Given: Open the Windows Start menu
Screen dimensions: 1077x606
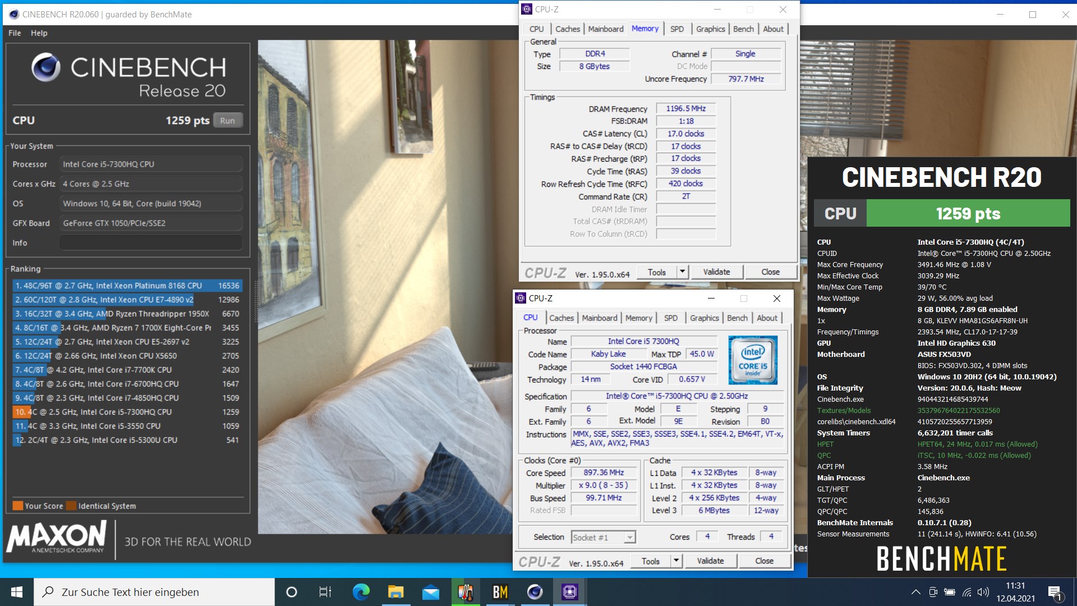Looking at the screenshot, I should click(17, 592).
